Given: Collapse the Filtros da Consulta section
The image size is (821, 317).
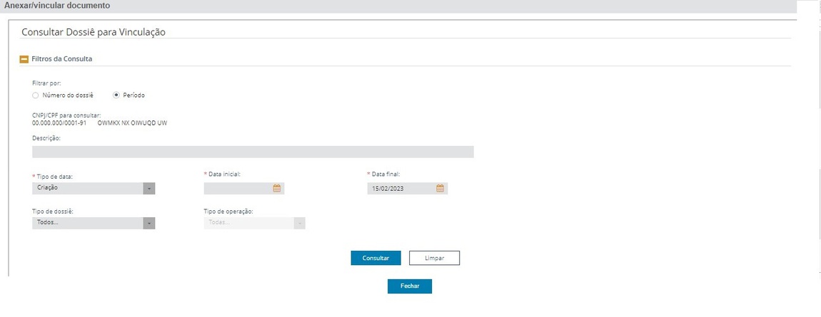Looking at the screenshot, I should click(24, 60).
